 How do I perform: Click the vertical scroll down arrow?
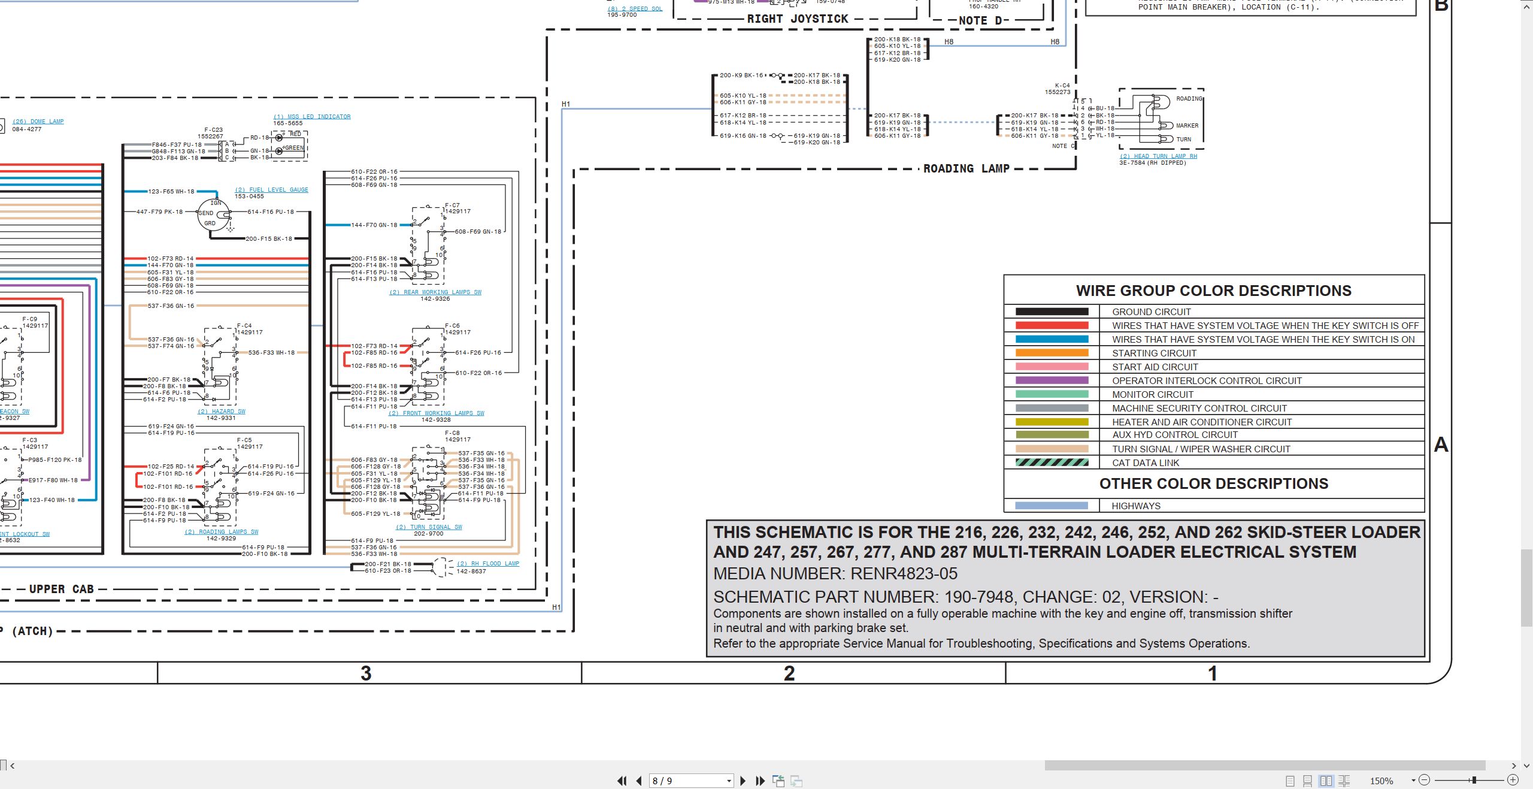[x=1527, y=766]
